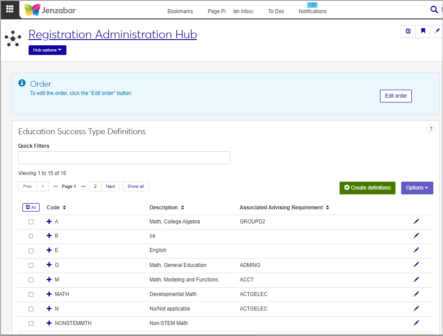This screenshot has width=443, height=336.
Task: Click the Quick Filters input field
Action: pos(124,158)
